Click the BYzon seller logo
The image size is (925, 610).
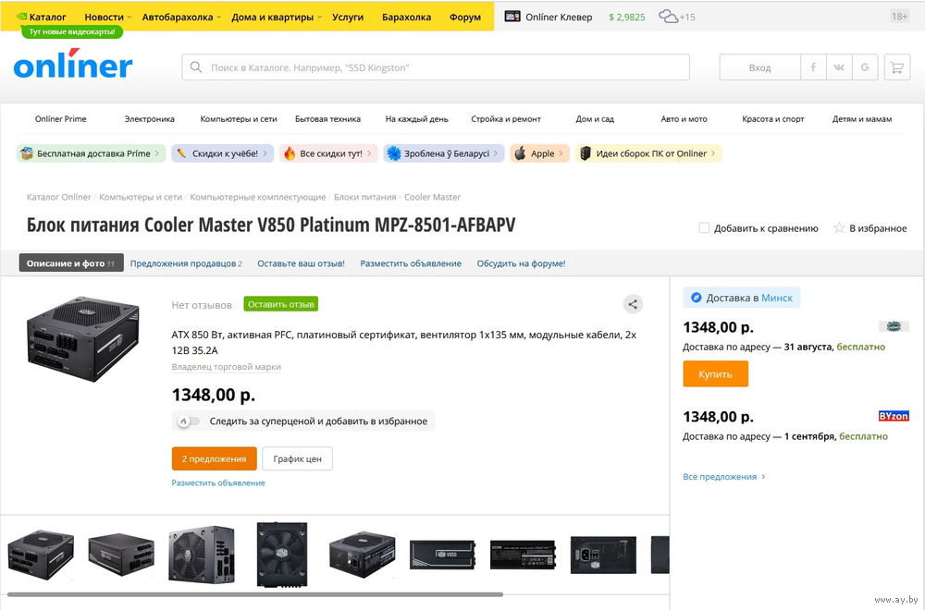tap(894, 416)
